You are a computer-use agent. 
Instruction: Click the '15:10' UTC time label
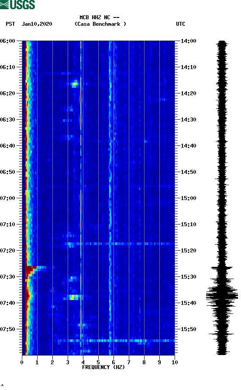(188, 224)
